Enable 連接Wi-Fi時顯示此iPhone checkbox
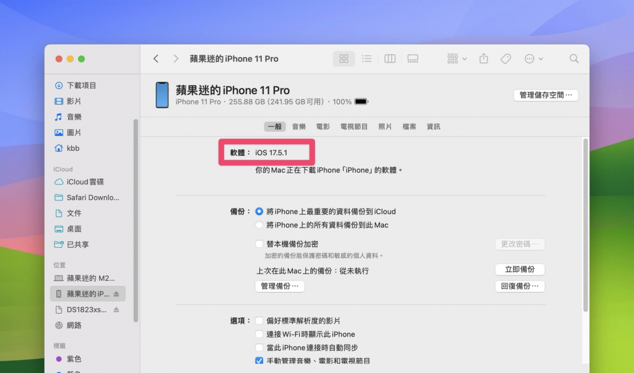 pos(259,334)
